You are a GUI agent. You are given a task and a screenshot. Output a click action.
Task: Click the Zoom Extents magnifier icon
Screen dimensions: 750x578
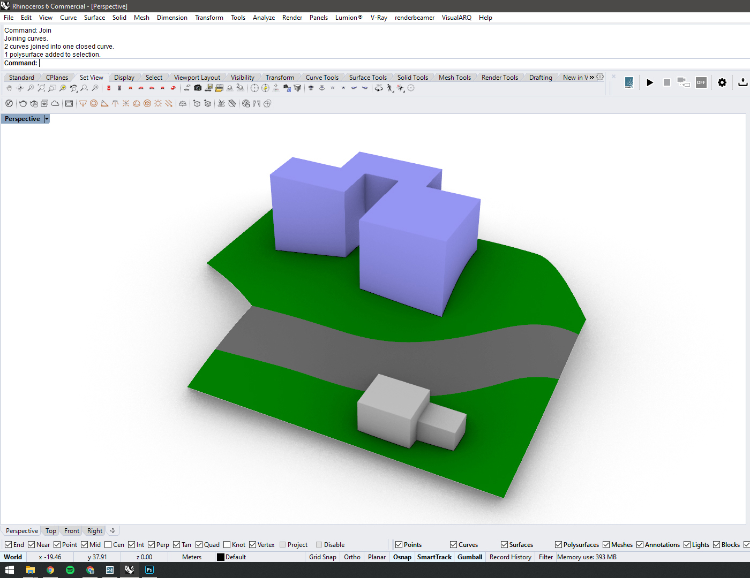[x=41, y=88]
